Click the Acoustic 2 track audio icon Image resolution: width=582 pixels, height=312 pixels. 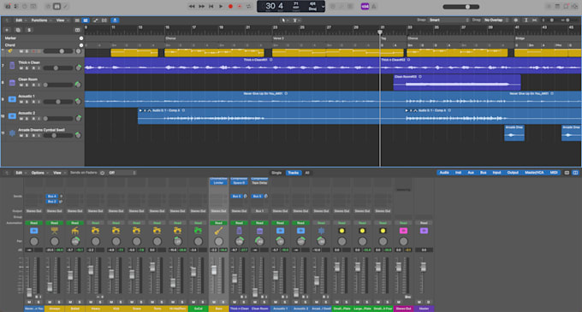click(12, 116)
